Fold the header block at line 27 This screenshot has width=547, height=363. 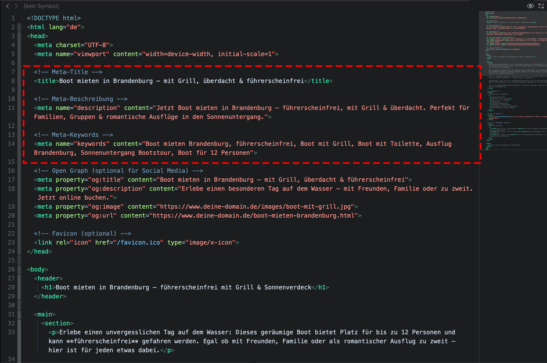coord(19,279)
